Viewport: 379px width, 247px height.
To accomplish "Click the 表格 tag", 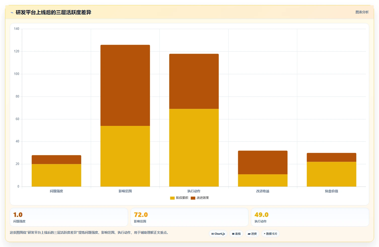I will coord(236,234).
